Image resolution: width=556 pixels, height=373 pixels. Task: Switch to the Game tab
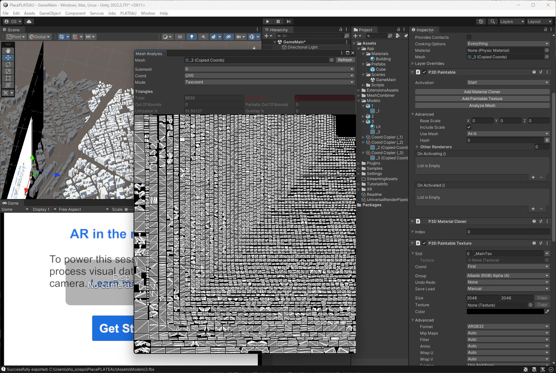pos(11,203)
